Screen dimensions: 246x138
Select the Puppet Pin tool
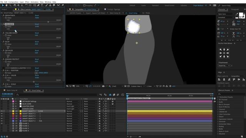coord(63,5)
